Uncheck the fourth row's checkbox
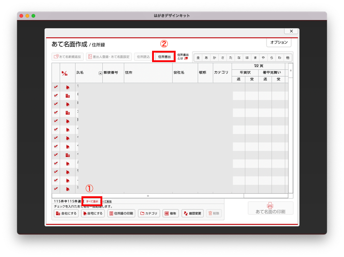 [56, 112]
